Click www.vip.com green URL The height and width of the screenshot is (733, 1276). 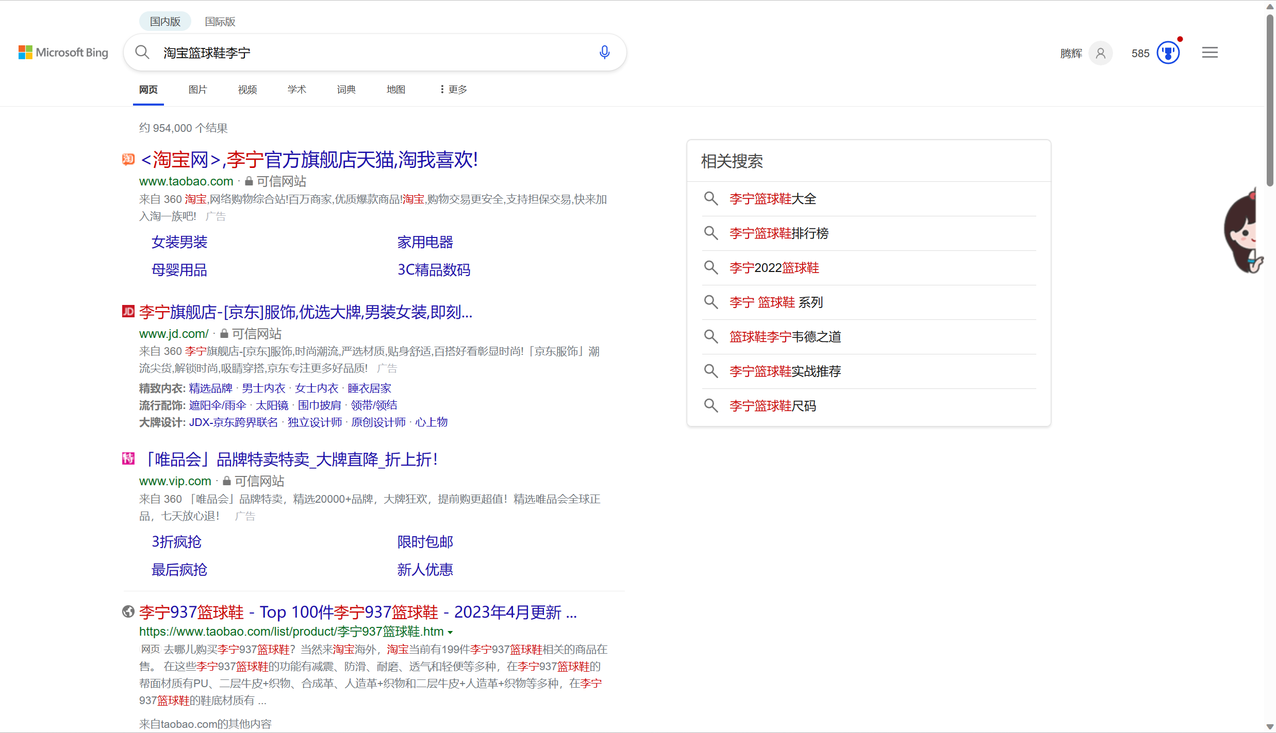coord(175,481)
